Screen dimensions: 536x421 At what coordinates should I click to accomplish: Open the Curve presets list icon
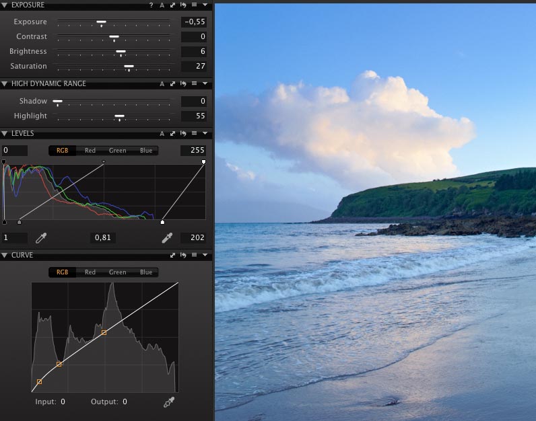tap(194, 255)
